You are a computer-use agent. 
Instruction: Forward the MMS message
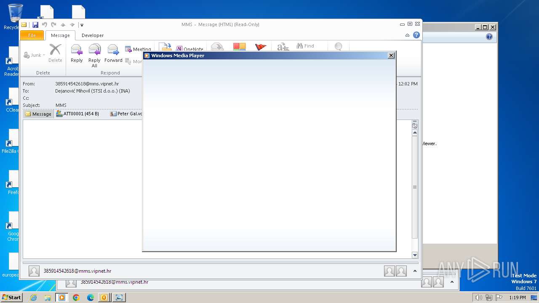pos(113,53)
